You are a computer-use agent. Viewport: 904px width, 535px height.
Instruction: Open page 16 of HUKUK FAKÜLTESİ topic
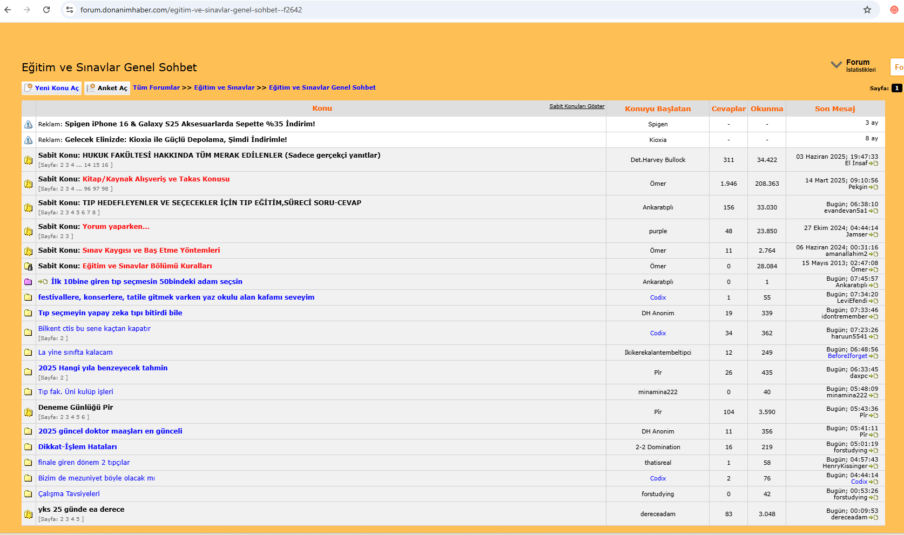click(x=105, y=165)
